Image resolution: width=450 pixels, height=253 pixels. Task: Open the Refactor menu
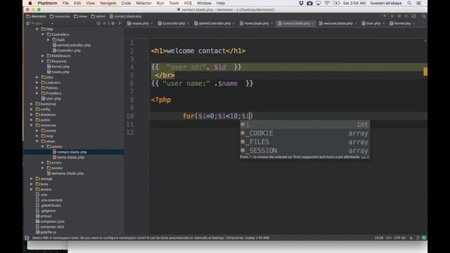[143, 3]
